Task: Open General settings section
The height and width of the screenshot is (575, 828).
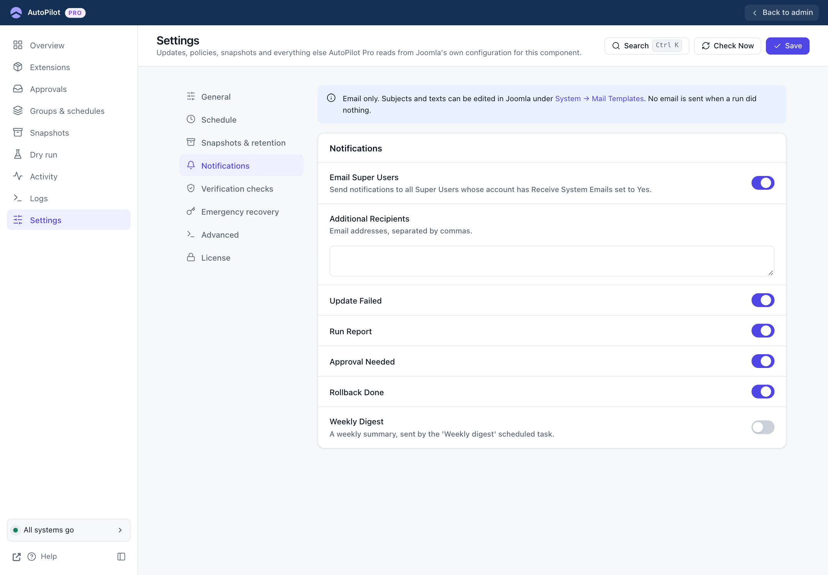Action: [242, 97]
